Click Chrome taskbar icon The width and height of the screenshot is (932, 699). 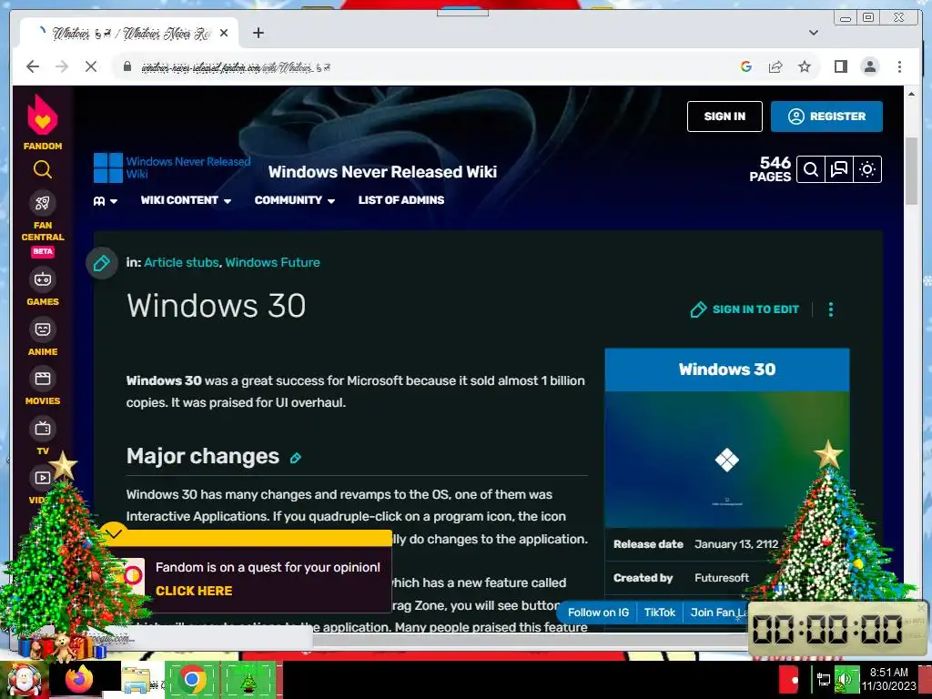click(191, 679)
